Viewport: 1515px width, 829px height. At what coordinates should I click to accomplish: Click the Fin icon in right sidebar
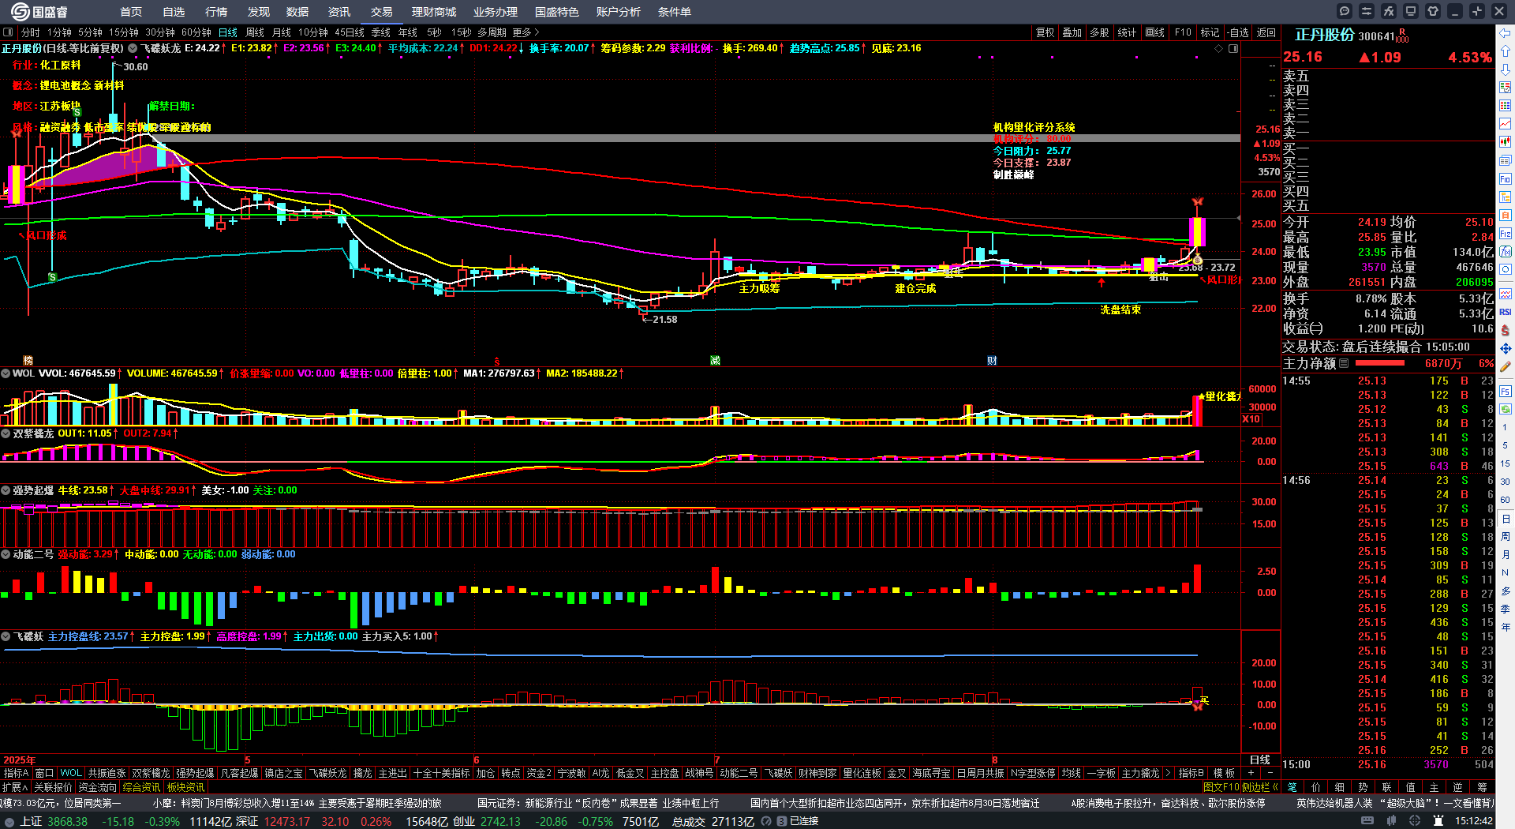[1506, 178]
